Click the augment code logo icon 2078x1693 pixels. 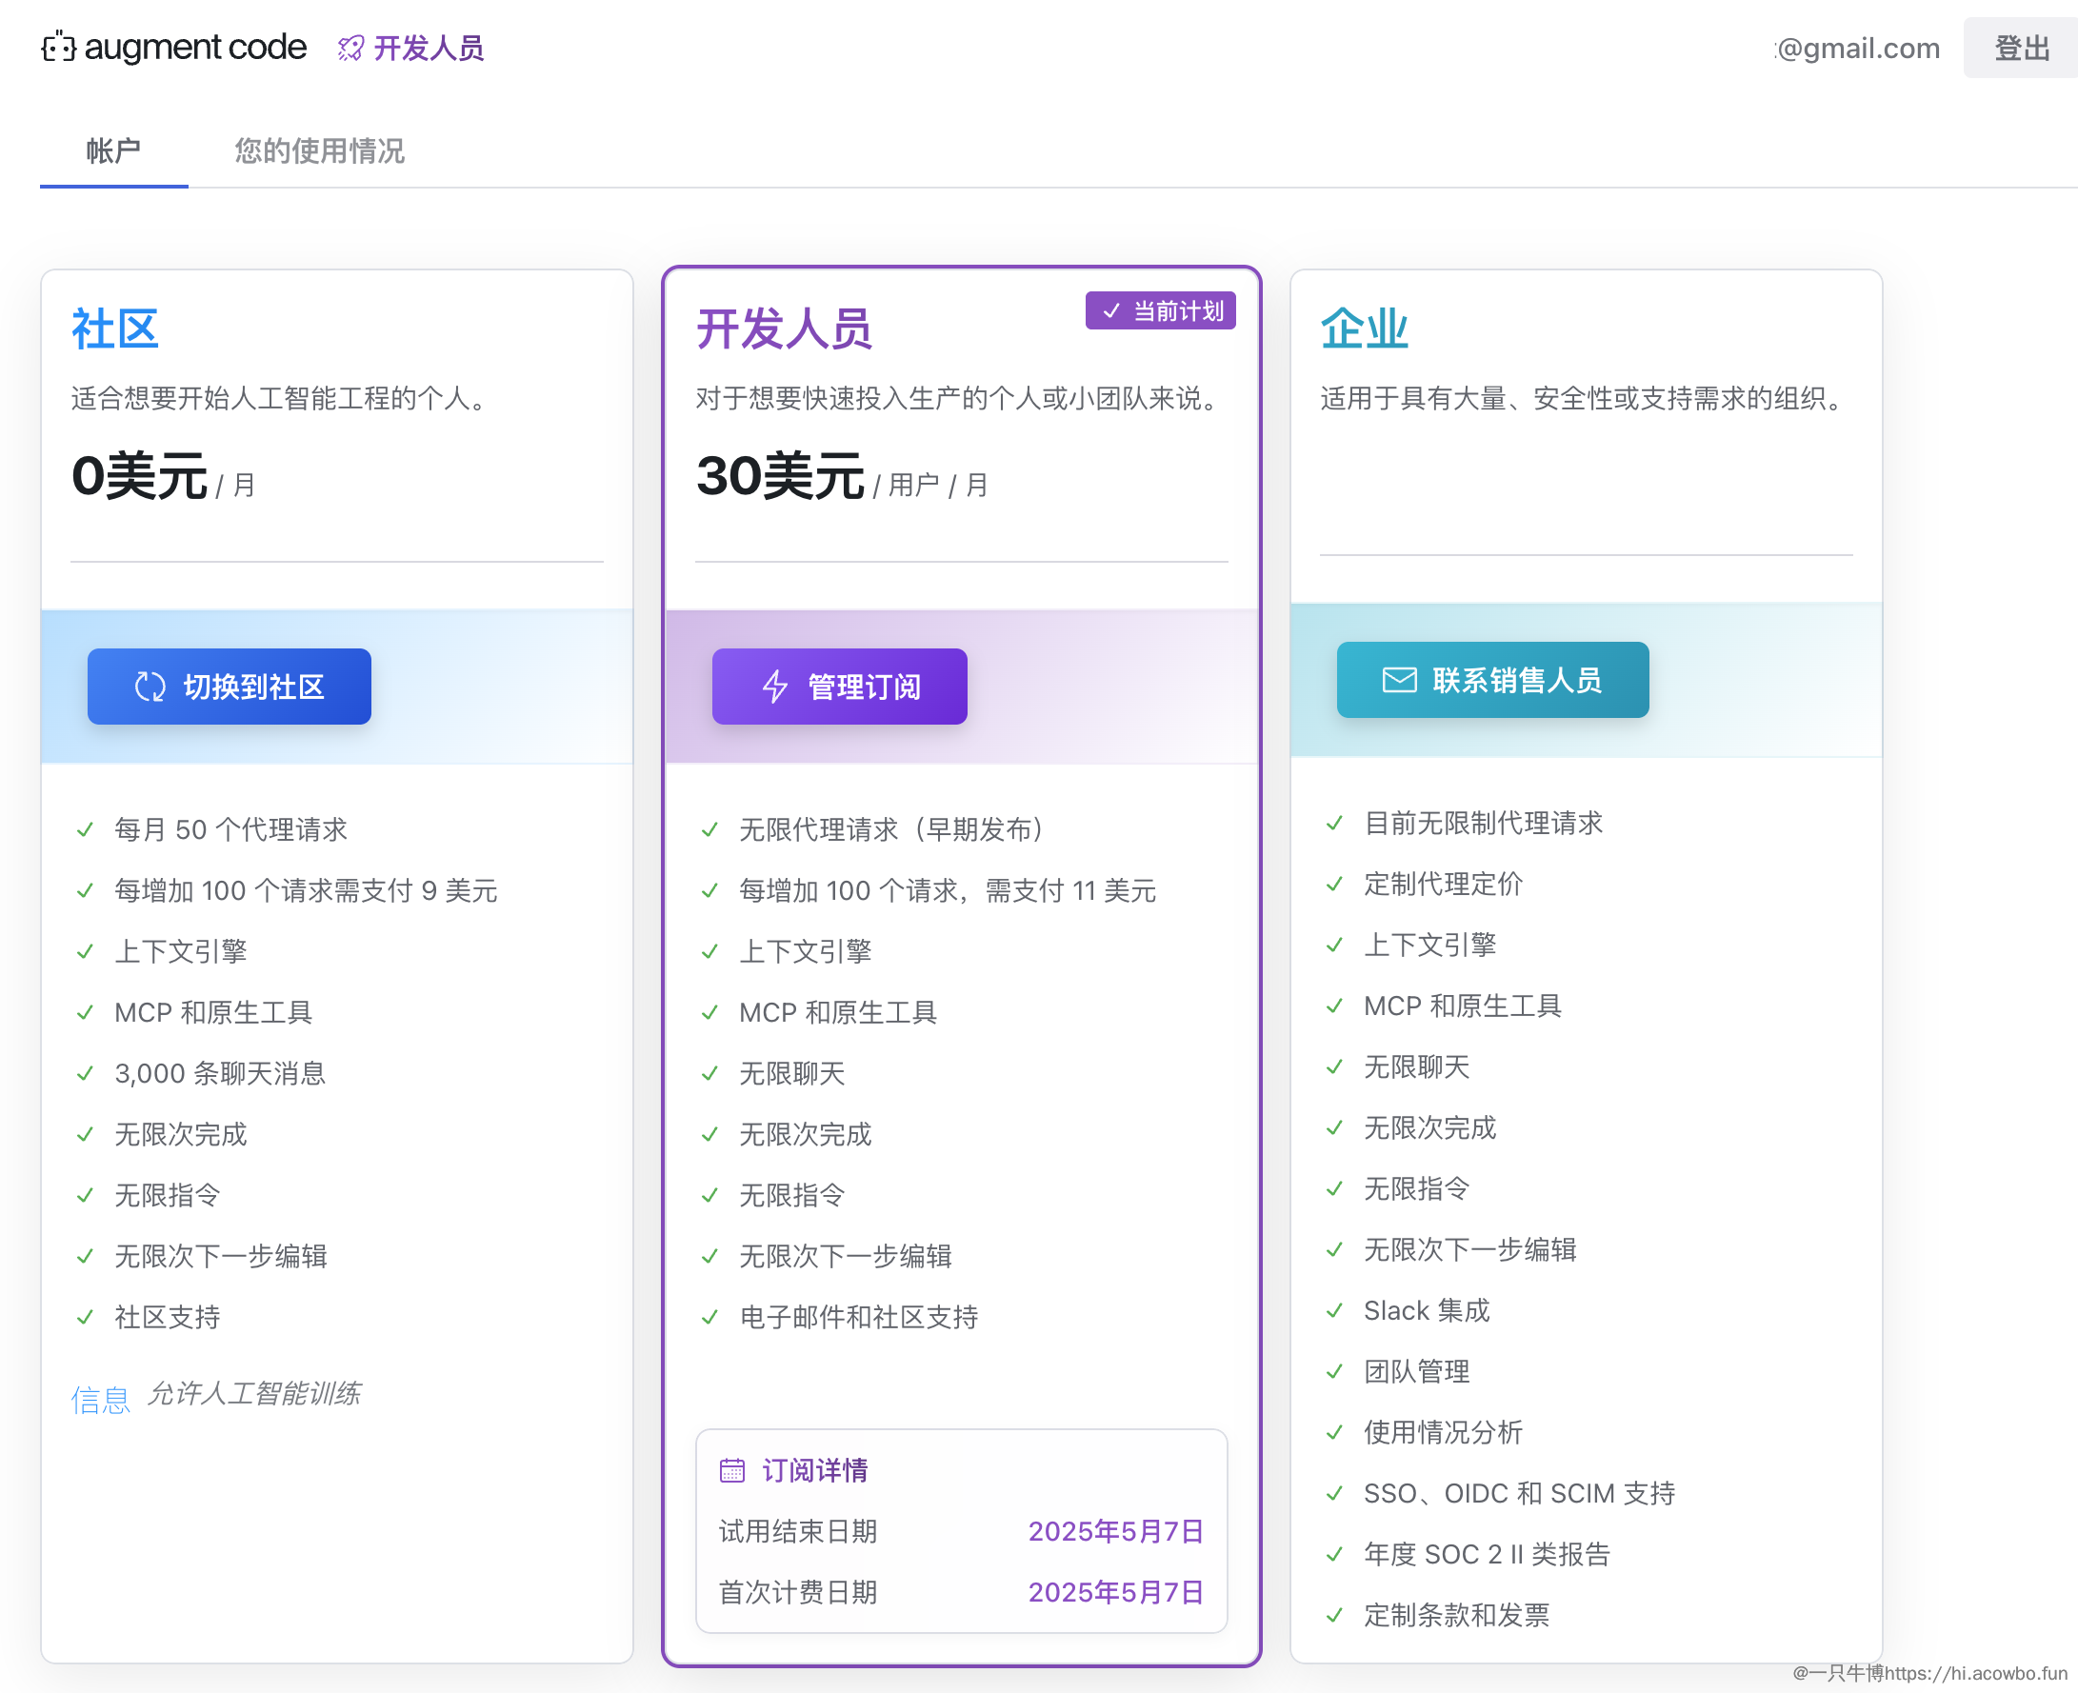pos(58,47)
